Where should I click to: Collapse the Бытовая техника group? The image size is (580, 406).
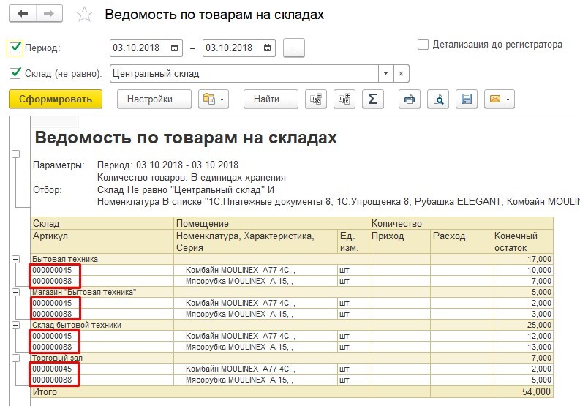click(x=15, y=260)
